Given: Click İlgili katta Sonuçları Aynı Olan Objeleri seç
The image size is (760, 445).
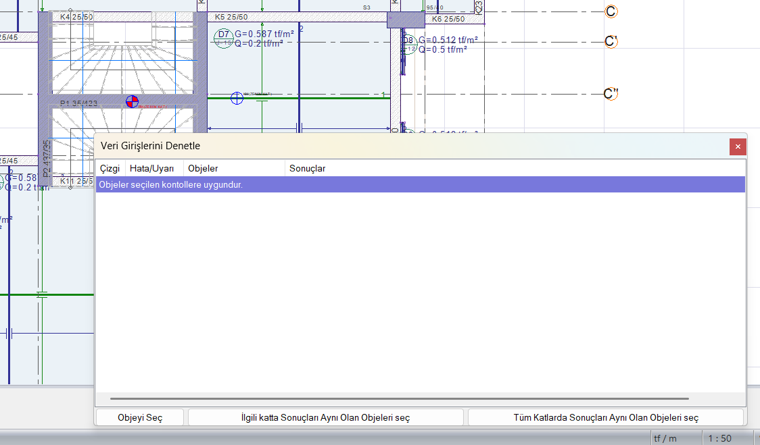Looking at the screenshot, I should click(x=325, y=417).
